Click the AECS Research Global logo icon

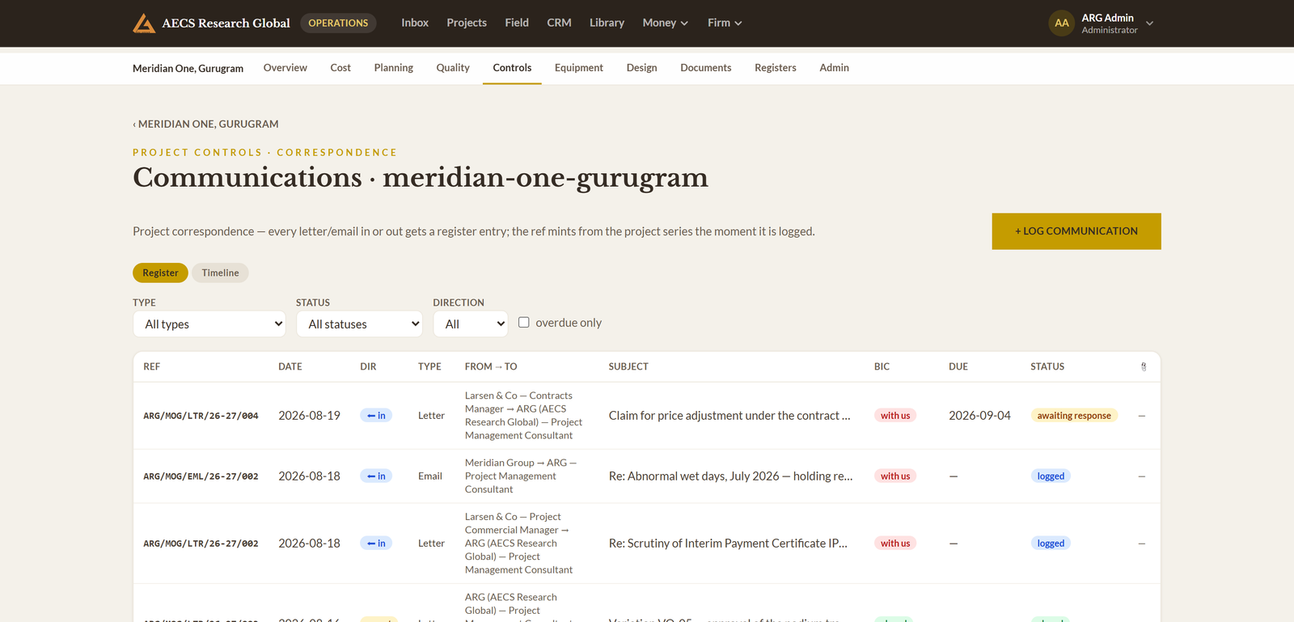point(144,23)
